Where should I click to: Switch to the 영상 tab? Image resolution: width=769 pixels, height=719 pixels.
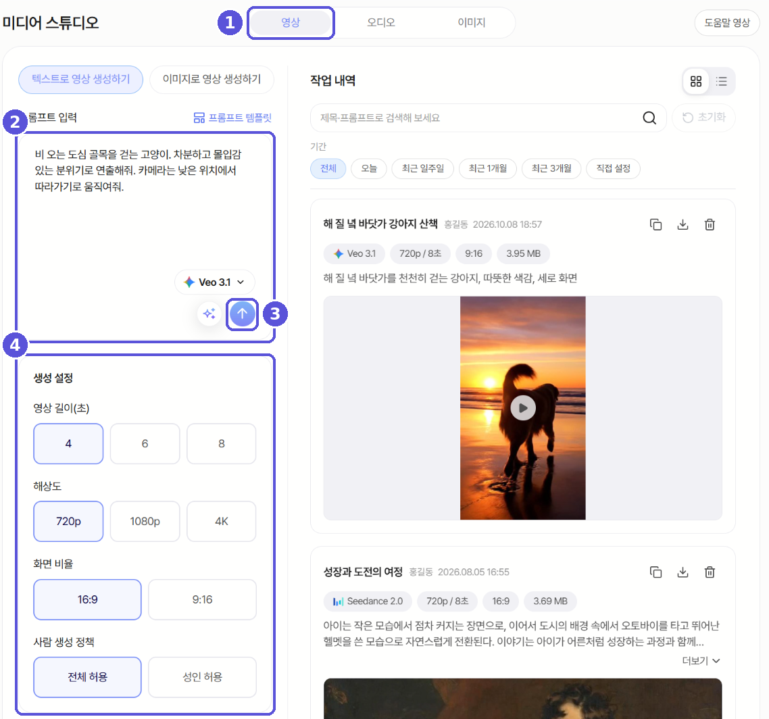tap(291, 22)
